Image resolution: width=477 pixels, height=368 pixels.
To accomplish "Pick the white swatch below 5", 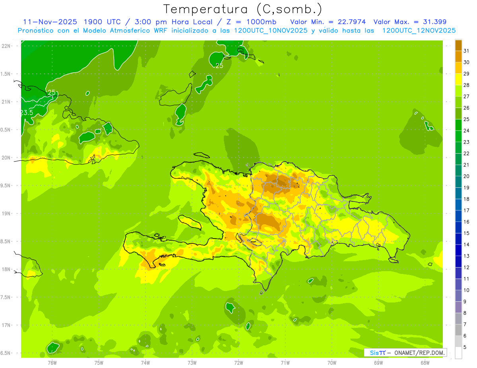I will click(x=458, y=353).
